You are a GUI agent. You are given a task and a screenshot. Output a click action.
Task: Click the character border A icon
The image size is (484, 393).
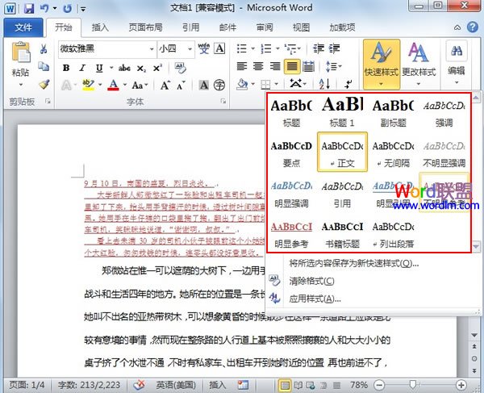click(x=219, y=48)
